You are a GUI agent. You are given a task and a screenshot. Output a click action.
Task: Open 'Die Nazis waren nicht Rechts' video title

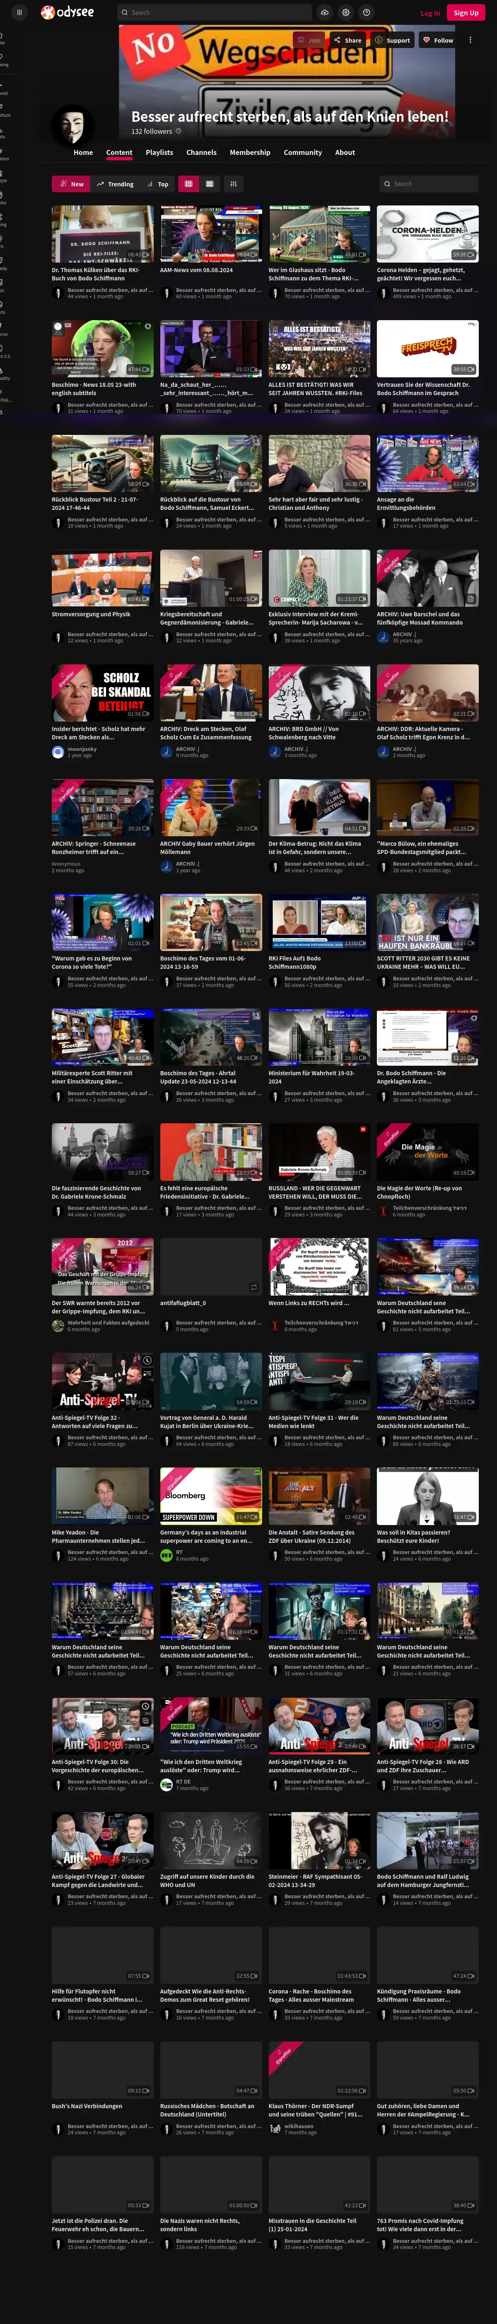coord(199,2225)
